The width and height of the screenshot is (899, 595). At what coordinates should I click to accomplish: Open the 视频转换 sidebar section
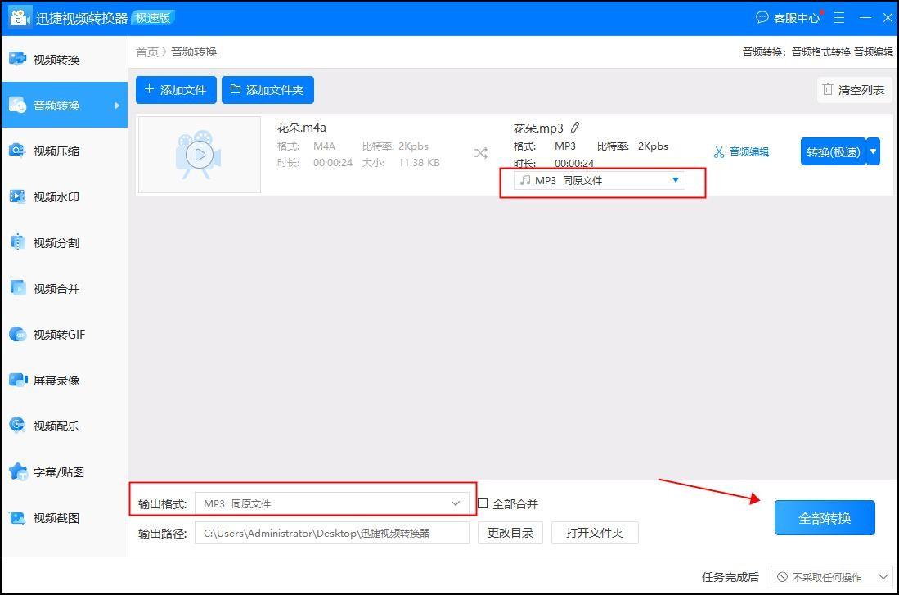point(63,59)
